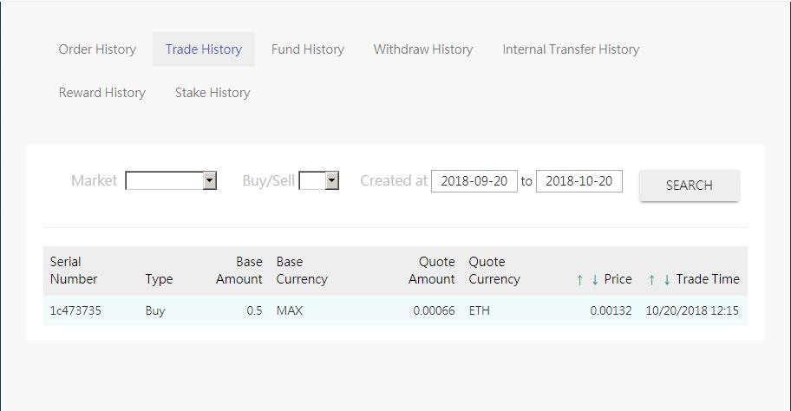
Task: Click the start date field 2018-09-20
Action: click(474, 181)
